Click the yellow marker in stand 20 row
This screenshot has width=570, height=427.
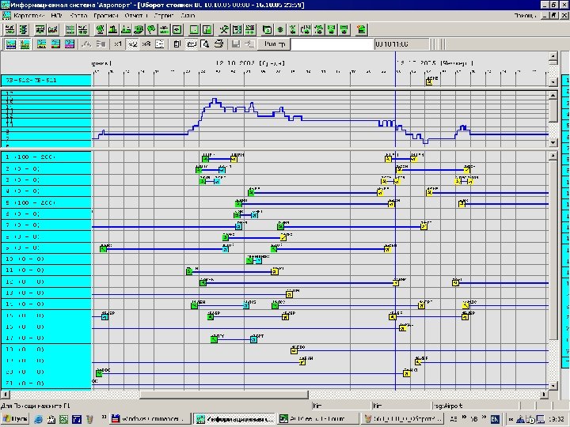406,373
